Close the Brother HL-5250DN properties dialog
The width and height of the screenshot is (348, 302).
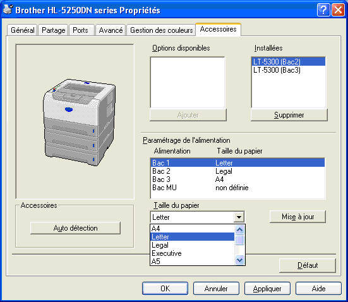338,10
